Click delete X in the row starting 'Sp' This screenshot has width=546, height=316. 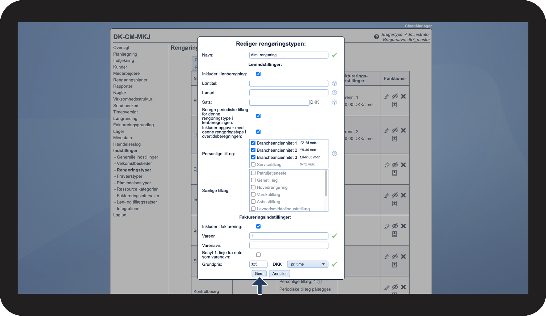coord(403,226)
